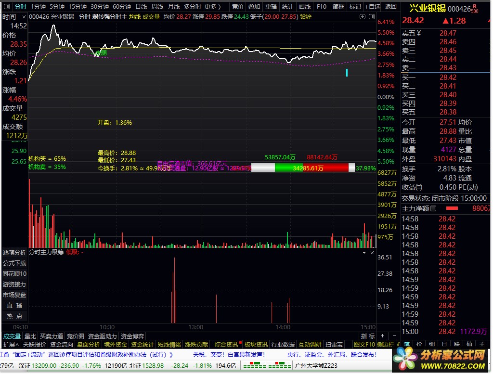The width and height of the screenshot is (493, 374).
Task: Switch to 日线 daily chart
Action: point(141,7)
